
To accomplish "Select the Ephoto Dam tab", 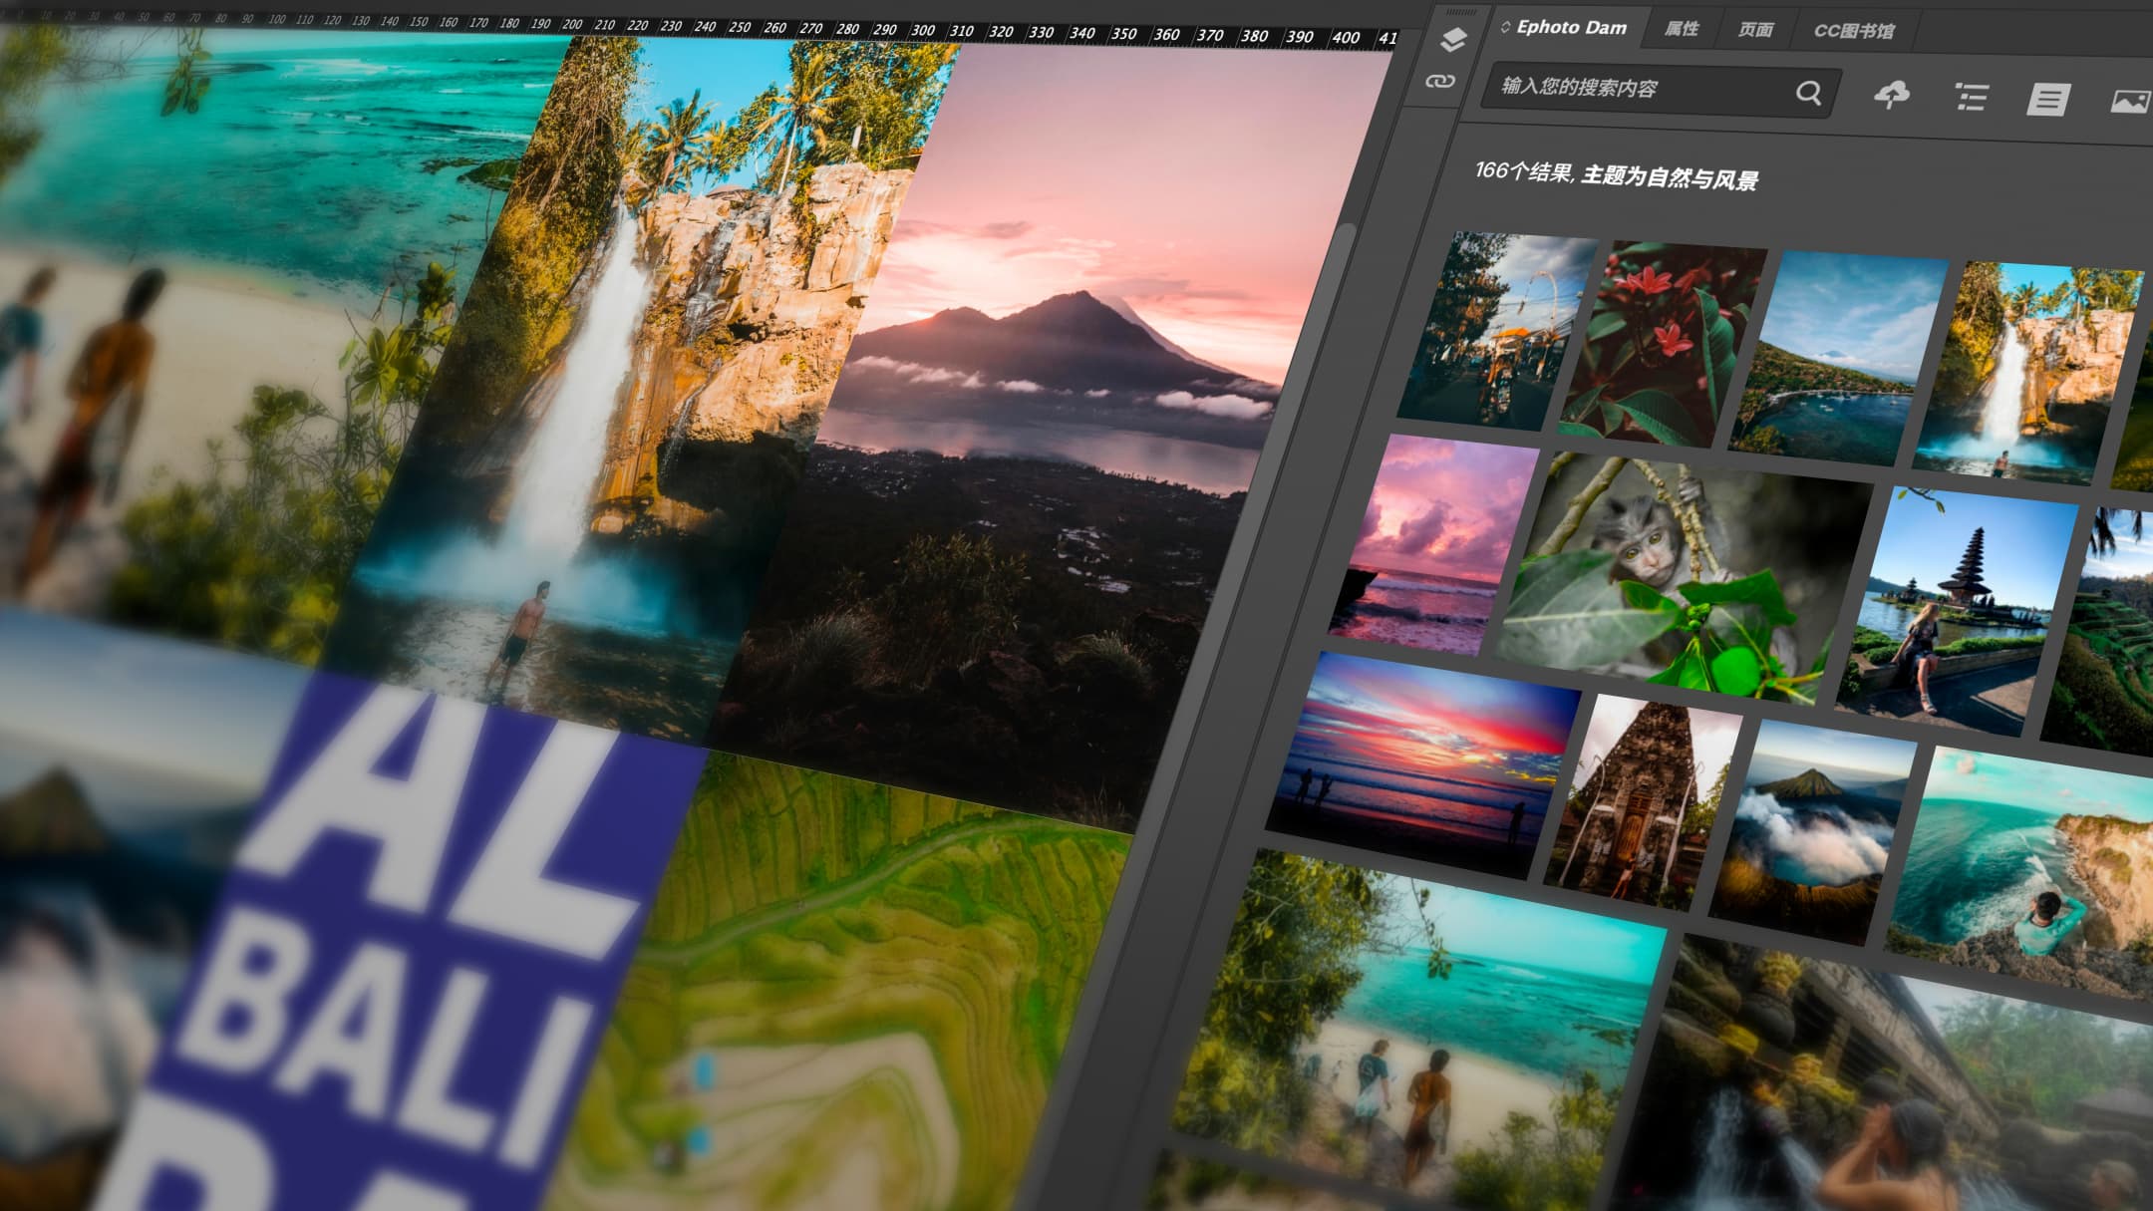I will (x=1571, y=28).
